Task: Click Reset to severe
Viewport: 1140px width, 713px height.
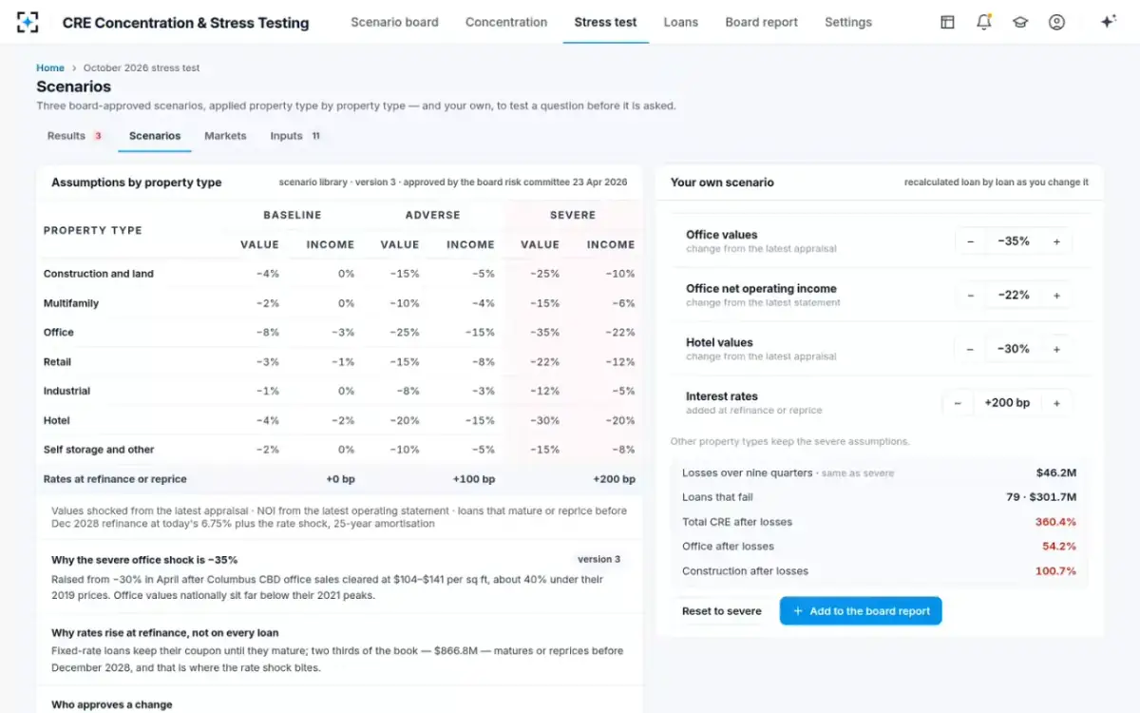Action: [722, 611]
